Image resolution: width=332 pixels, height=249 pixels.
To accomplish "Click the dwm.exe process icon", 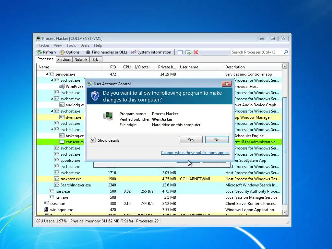I will point(62,117).
